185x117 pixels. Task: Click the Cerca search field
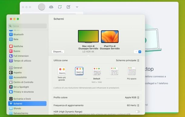pyautogui.click(x=27, y=26)
